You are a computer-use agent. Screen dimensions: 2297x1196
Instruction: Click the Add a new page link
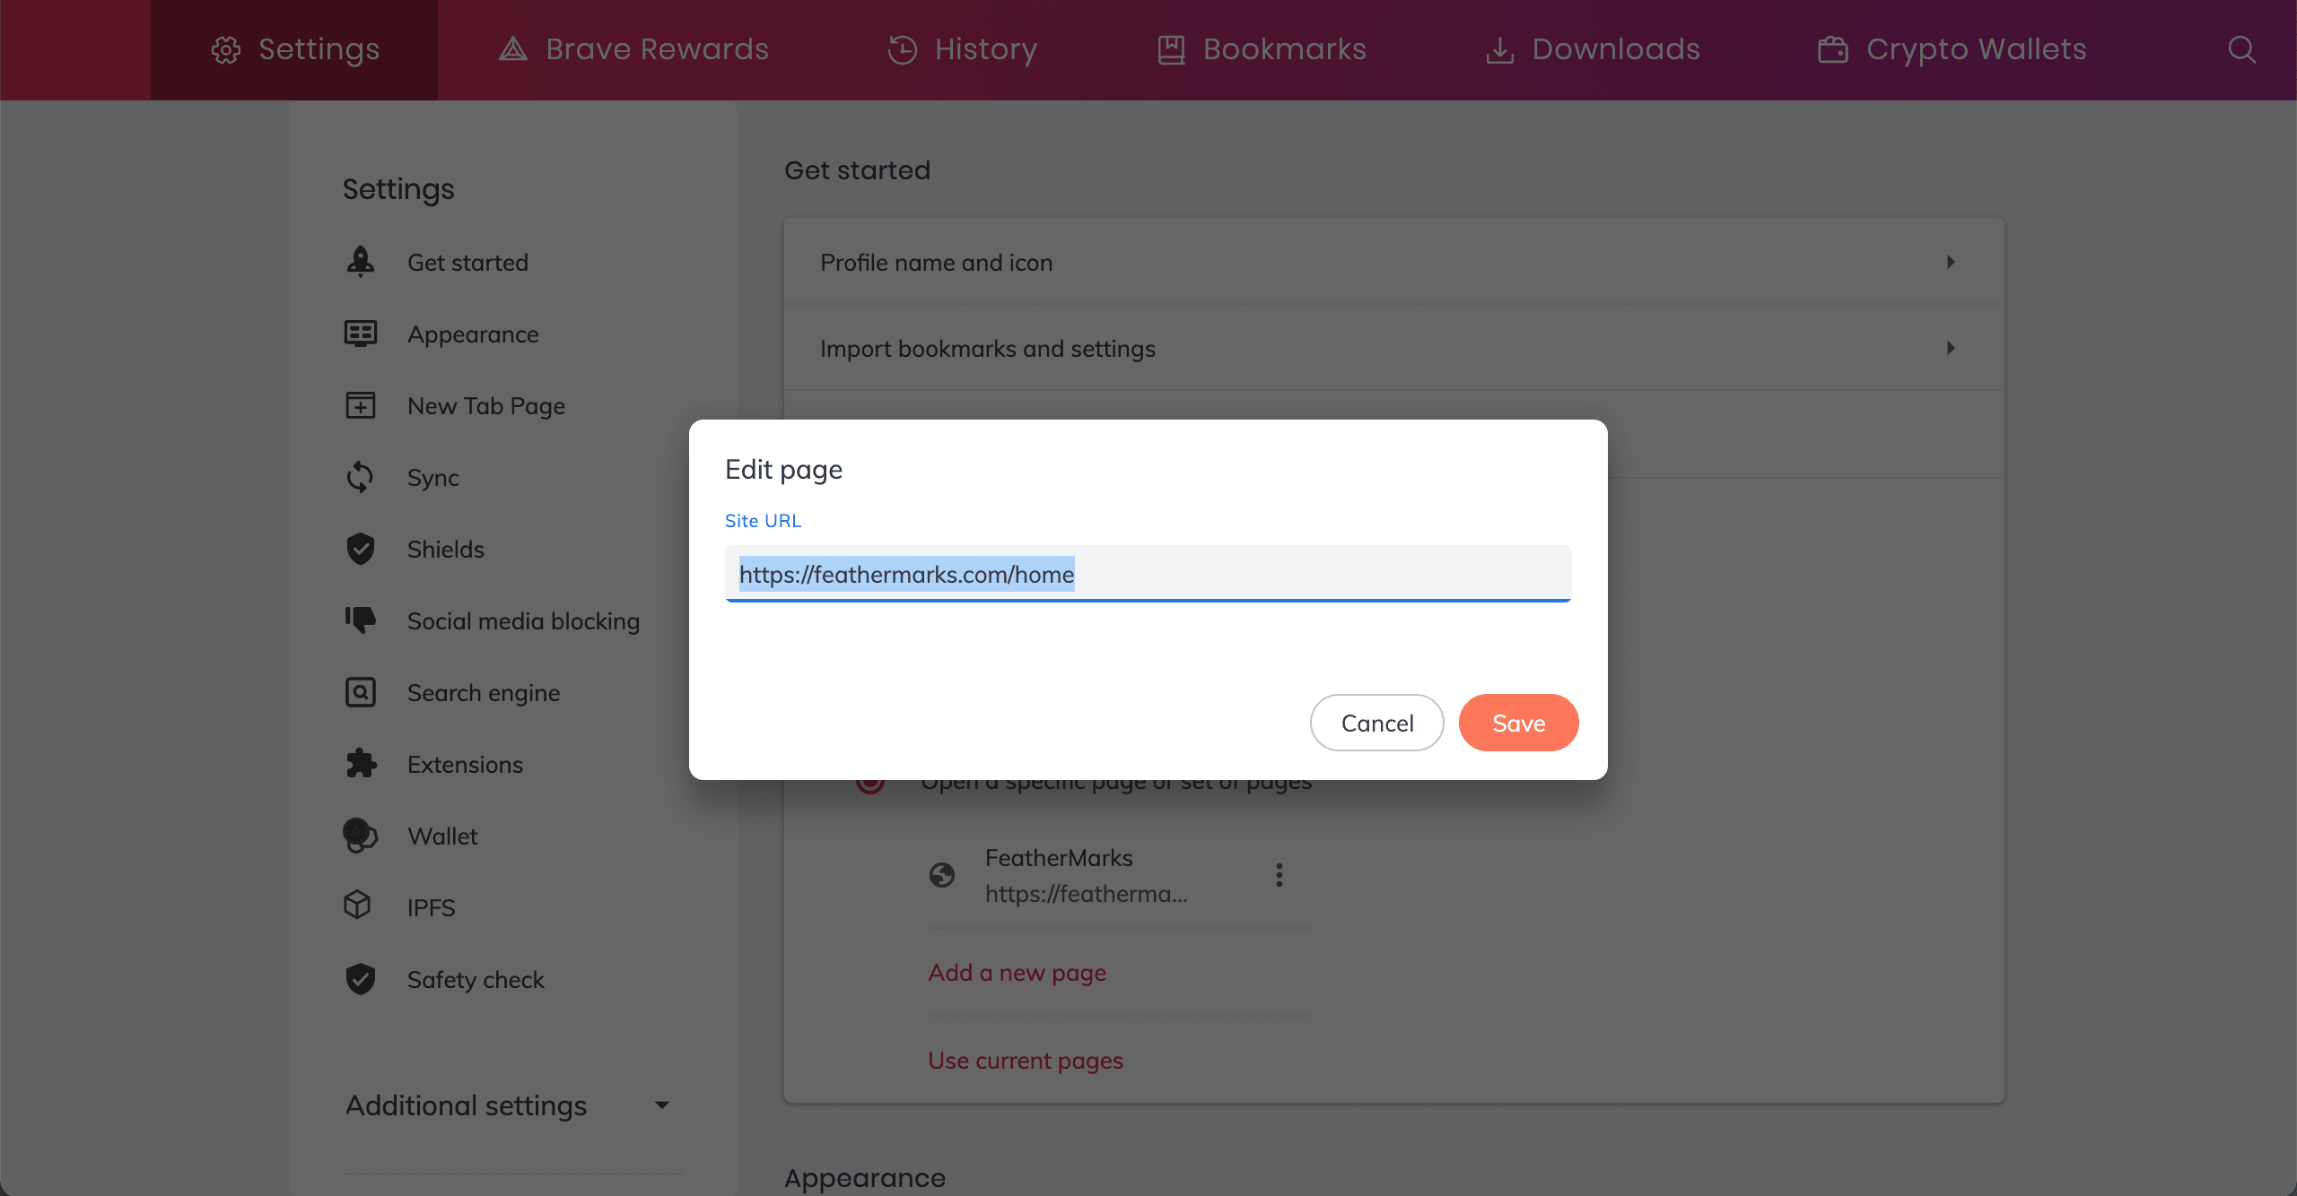[1017, 973]
